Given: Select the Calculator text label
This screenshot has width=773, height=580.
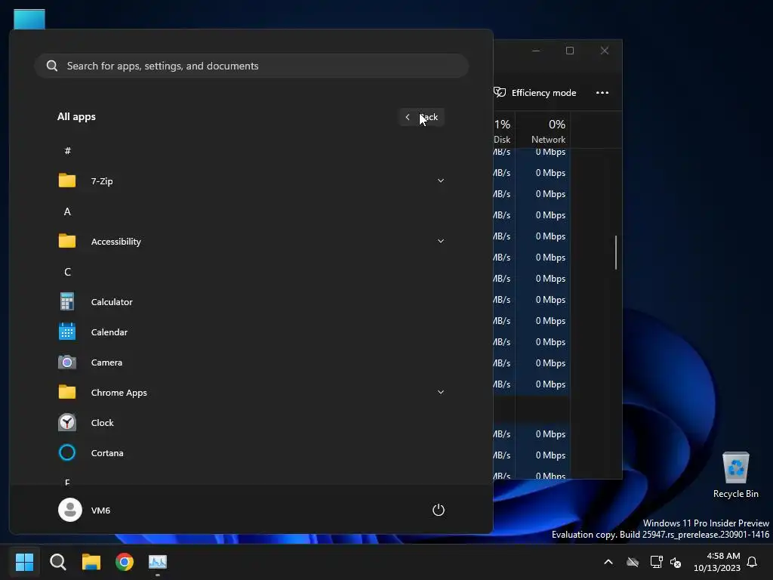Looking at the screenshot, I should [x=112, y=302].
